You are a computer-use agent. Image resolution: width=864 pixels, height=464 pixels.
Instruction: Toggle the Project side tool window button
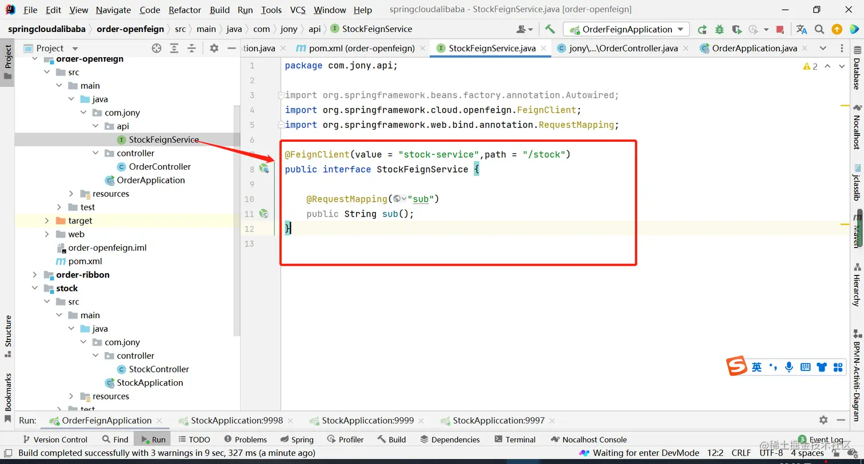[x=8, y=62]
